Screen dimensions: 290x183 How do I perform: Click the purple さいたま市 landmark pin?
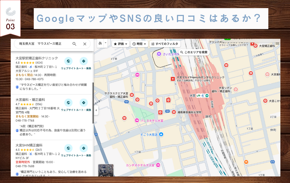coord(159,53)
